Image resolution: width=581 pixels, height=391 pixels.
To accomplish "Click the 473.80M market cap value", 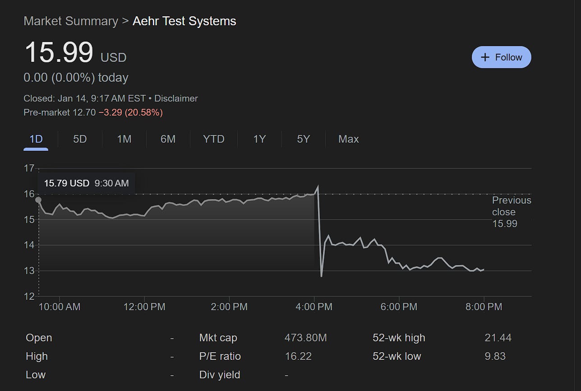I will (306, 338).
